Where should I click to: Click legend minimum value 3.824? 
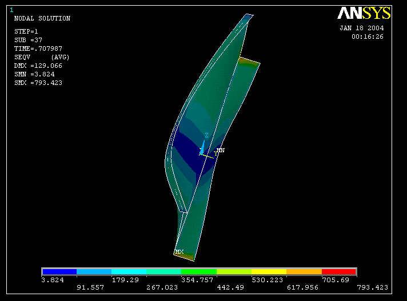pos(53,280)
